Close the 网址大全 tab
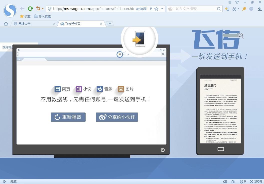Screen dimensions: 264x184 pos(54,24)
